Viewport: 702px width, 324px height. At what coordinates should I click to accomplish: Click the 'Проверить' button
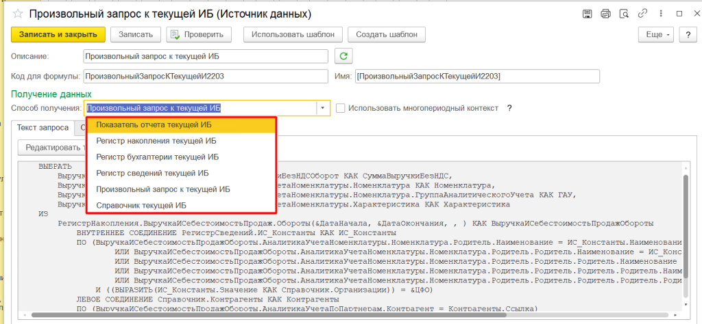pos(199,34)
